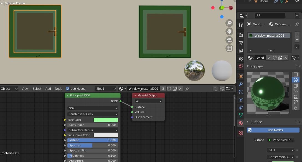This screenshot has width=302, height=162.
Task: Open GGX distribution dropdown in Principled BSDF node
Action: pyautogui.click(x=93, y=108)
